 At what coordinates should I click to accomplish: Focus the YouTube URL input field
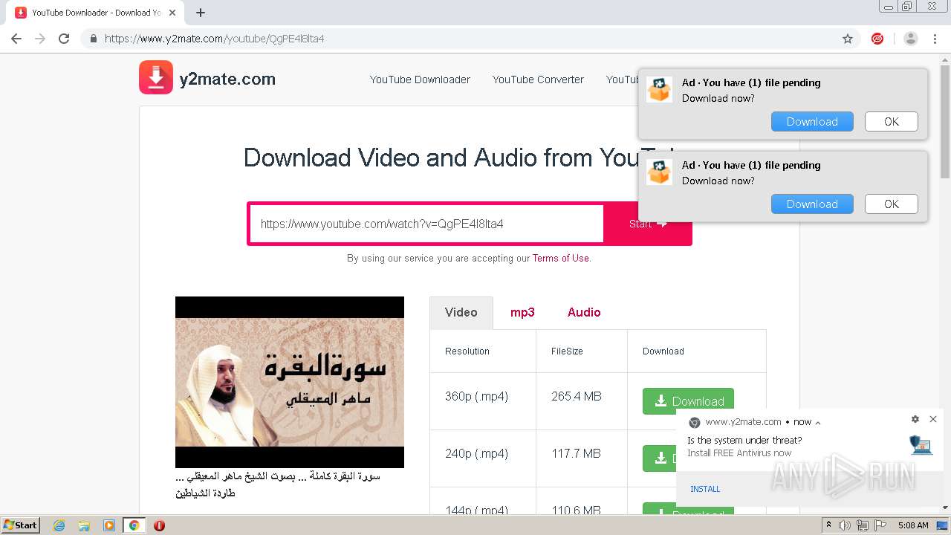pyautogui.click(x=426, y=224)
